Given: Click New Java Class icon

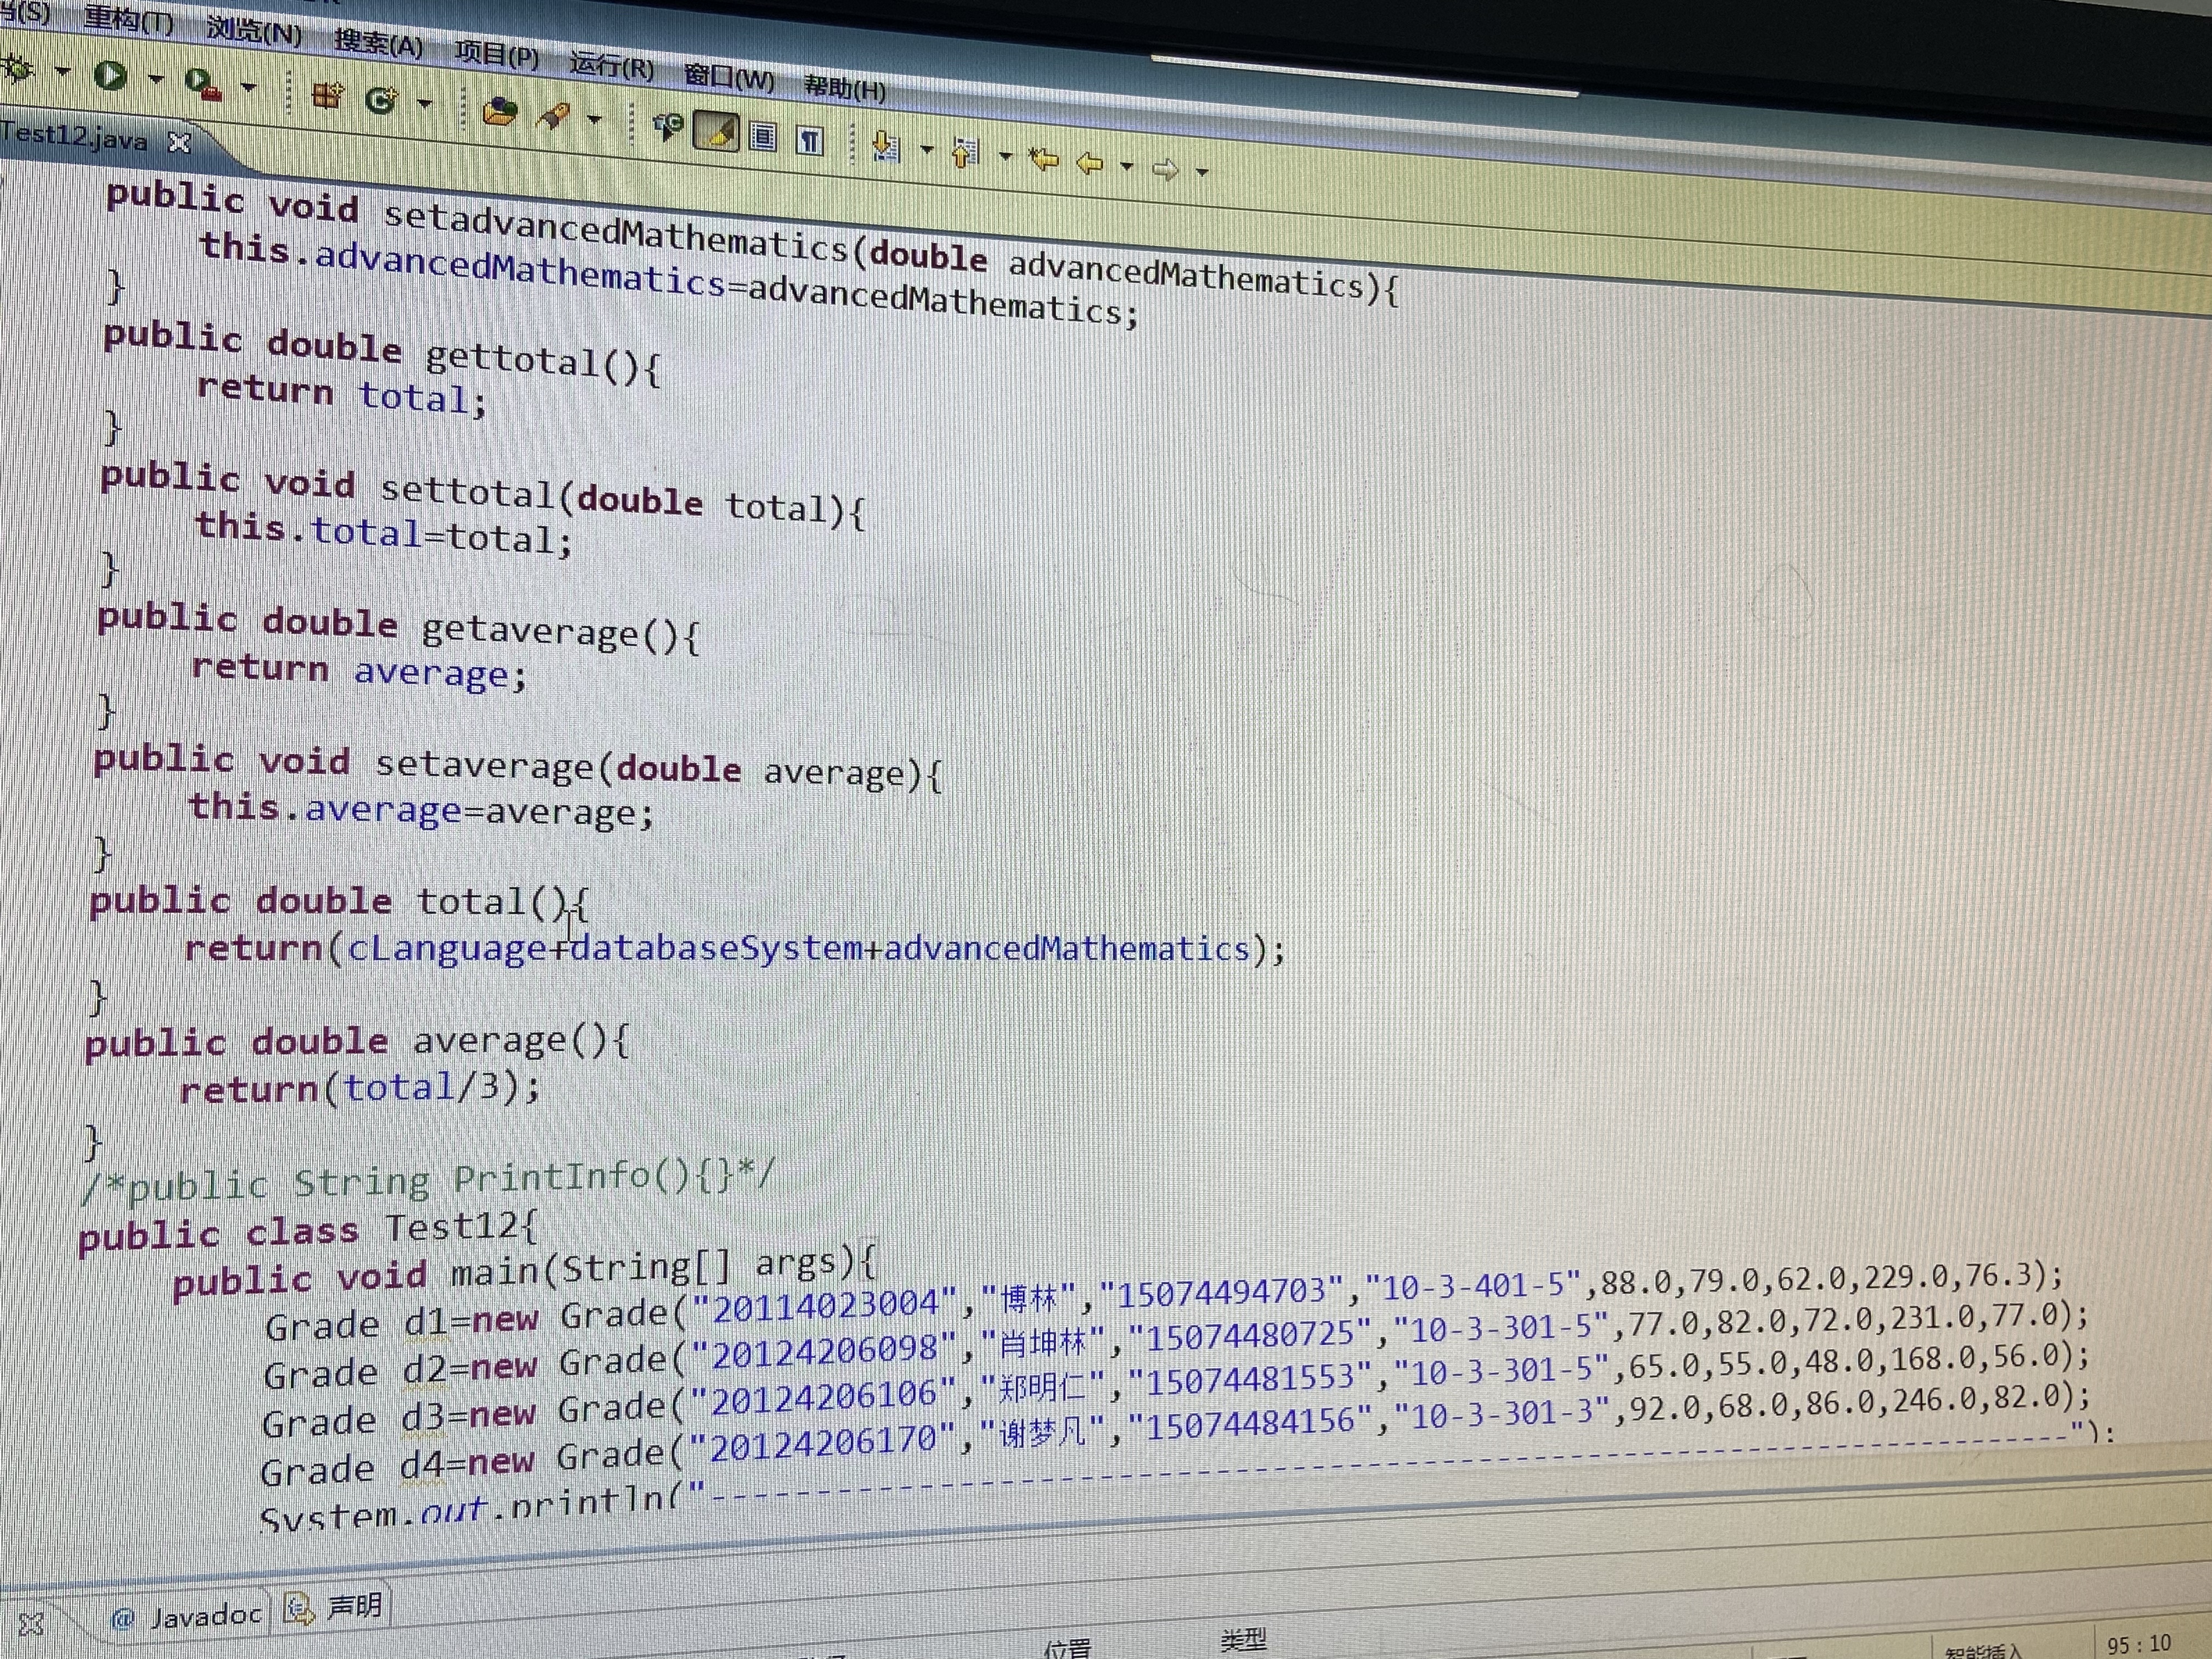Looking at the screenshot, I should 381,100.
